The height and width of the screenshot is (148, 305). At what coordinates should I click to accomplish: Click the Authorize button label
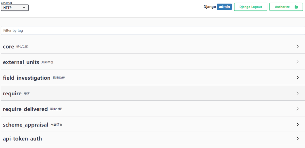pyautogui.click(x=282, y=7)
